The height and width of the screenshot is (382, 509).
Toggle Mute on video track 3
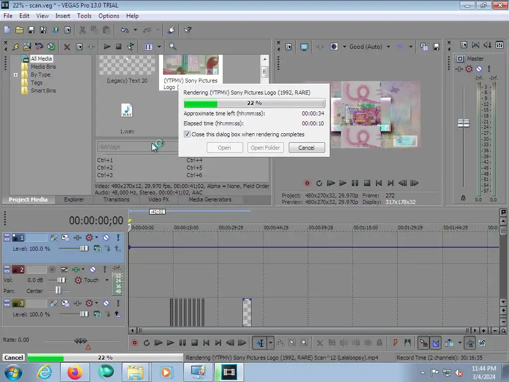coord(106,303)
